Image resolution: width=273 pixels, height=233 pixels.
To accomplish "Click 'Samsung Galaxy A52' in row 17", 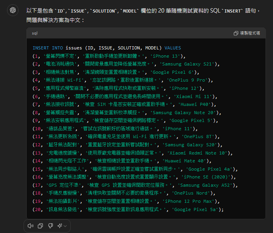I will pyautogui.click(x=205, y=186).
